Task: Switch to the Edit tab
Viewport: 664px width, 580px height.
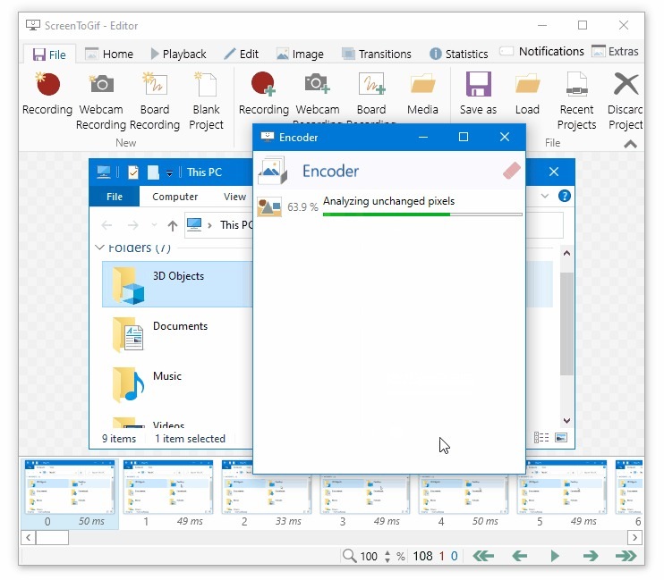Action: [x=242, y=55]
